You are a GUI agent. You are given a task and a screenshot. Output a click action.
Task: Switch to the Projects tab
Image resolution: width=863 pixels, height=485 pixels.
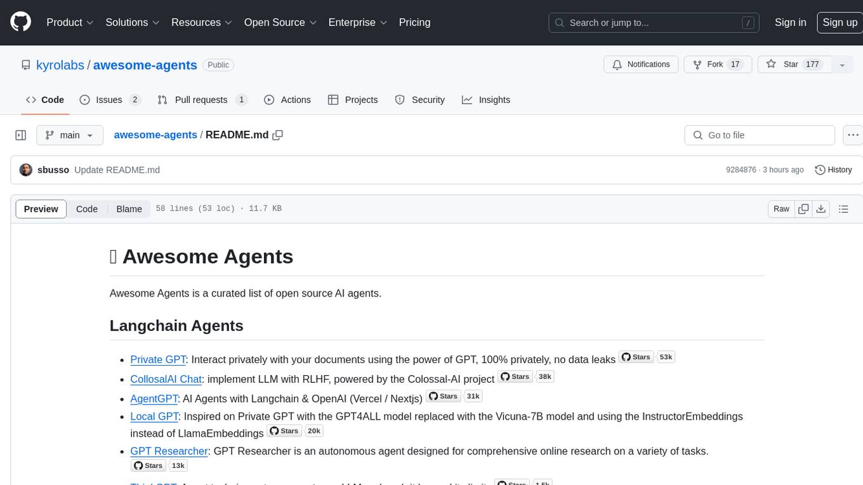coord(353,100)
